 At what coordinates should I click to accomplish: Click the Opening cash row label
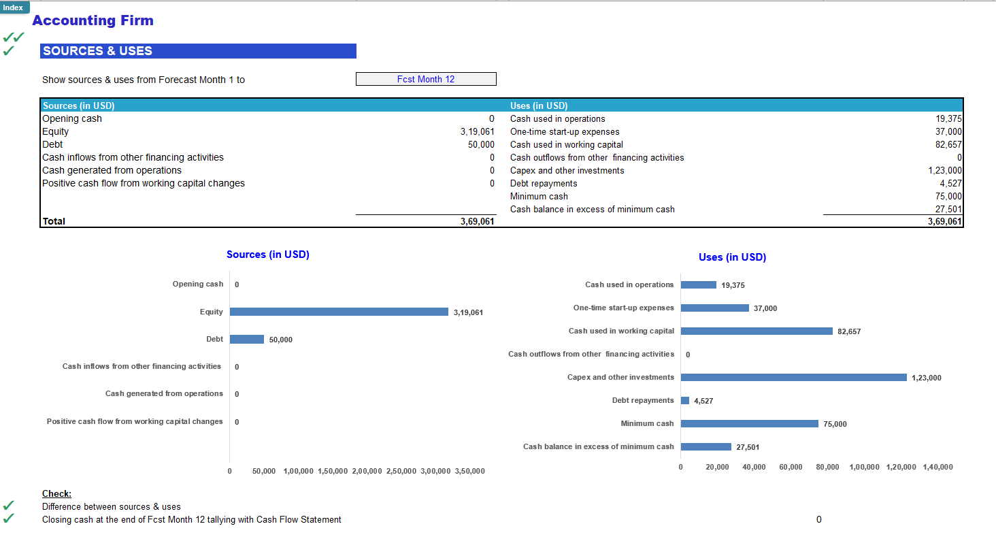coord(71,118)
